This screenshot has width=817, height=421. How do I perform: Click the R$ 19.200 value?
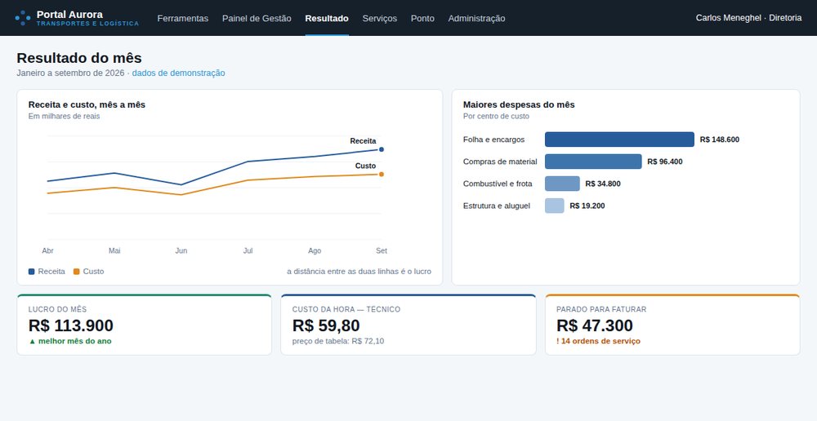click(587, 206)
